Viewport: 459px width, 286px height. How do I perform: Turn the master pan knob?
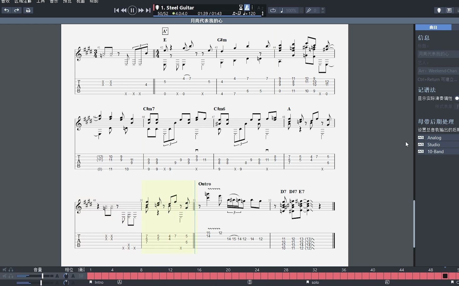(66, 283)
